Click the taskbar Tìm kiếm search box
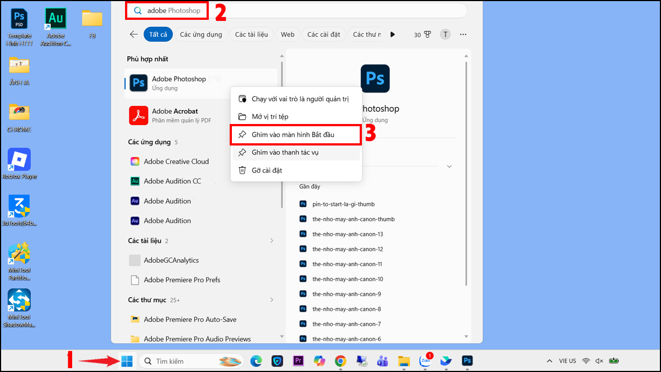Viewport: 661px width, 372px height. pos(191,361)
